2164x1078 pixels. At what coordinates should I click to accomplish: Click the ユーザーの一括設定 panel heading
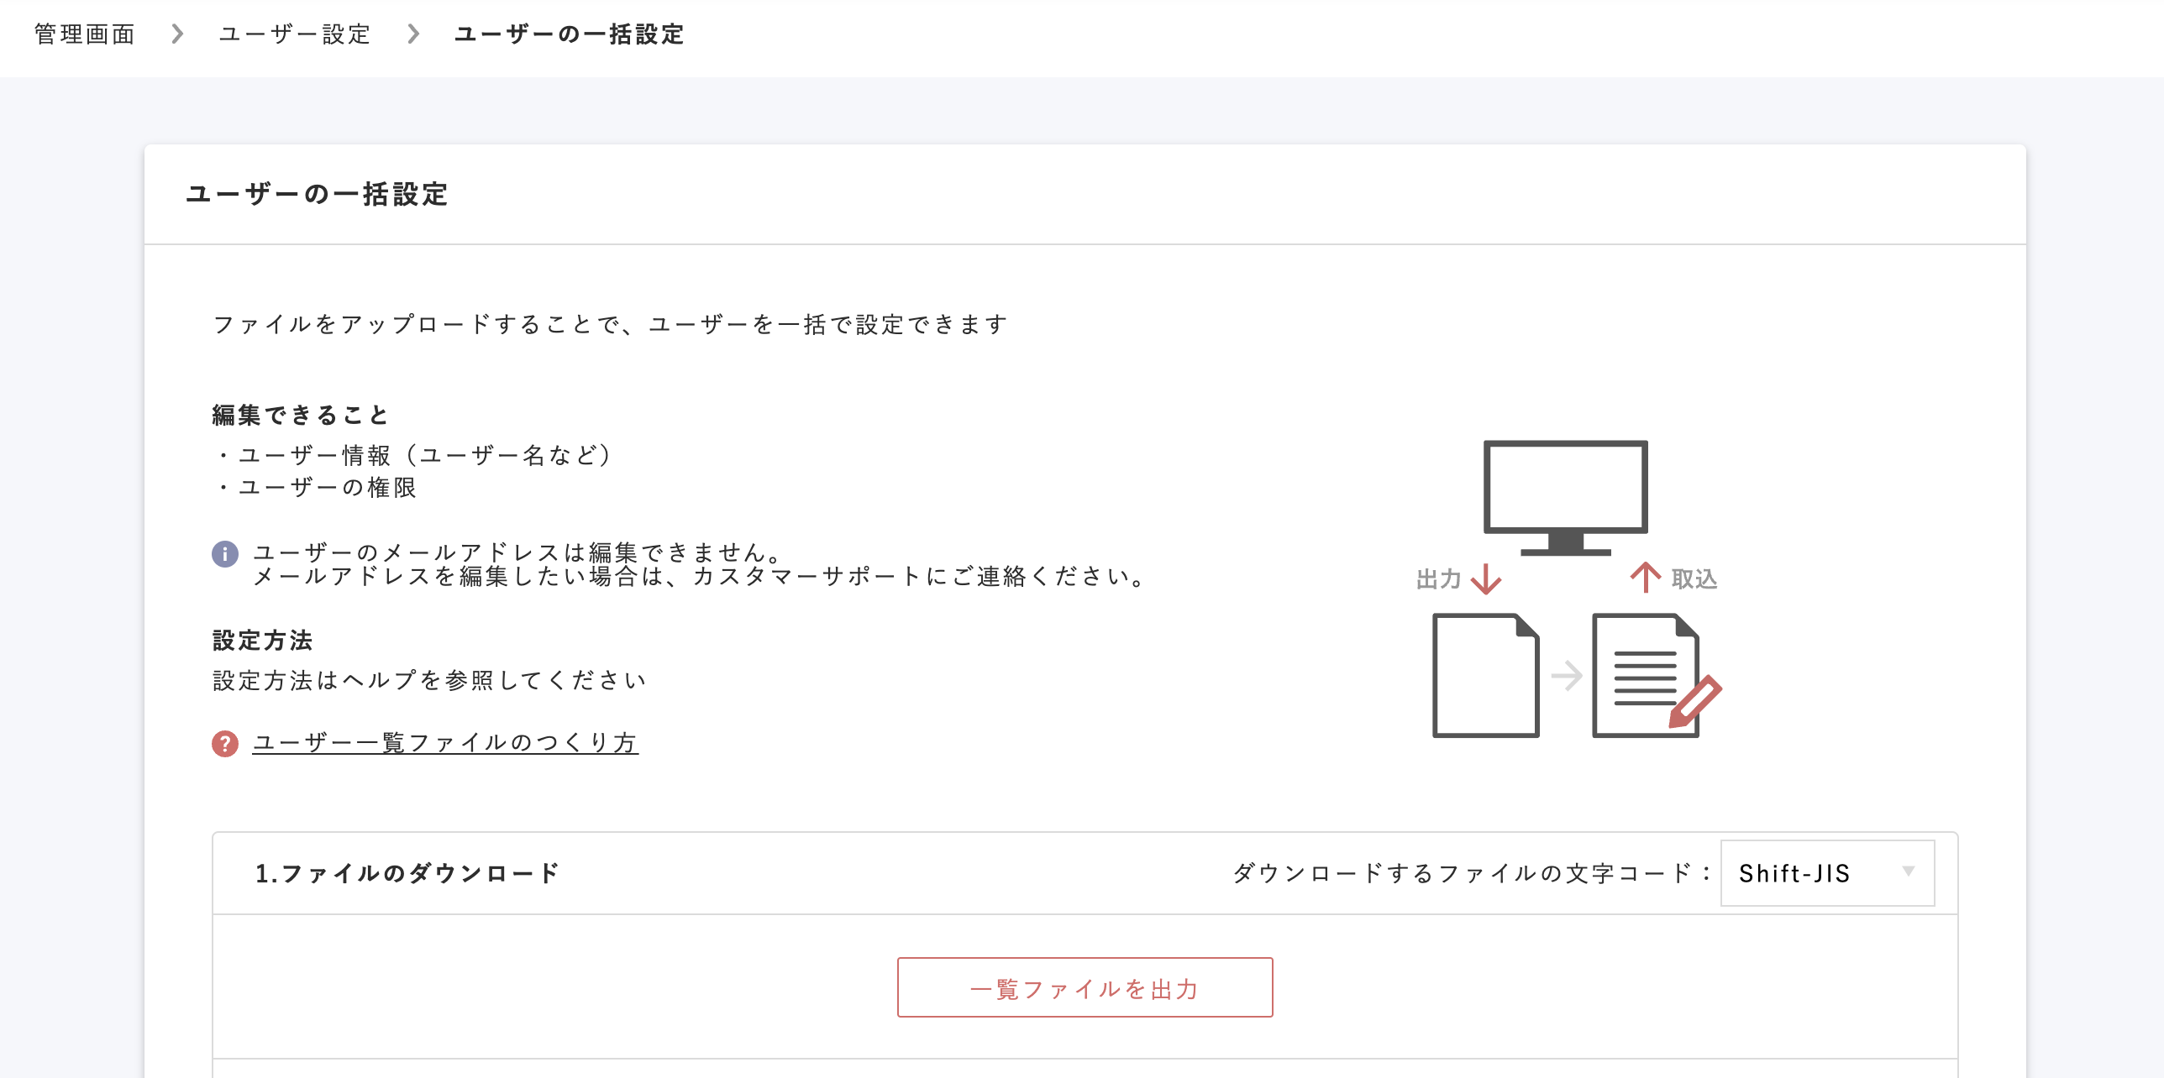pos(317,195)
